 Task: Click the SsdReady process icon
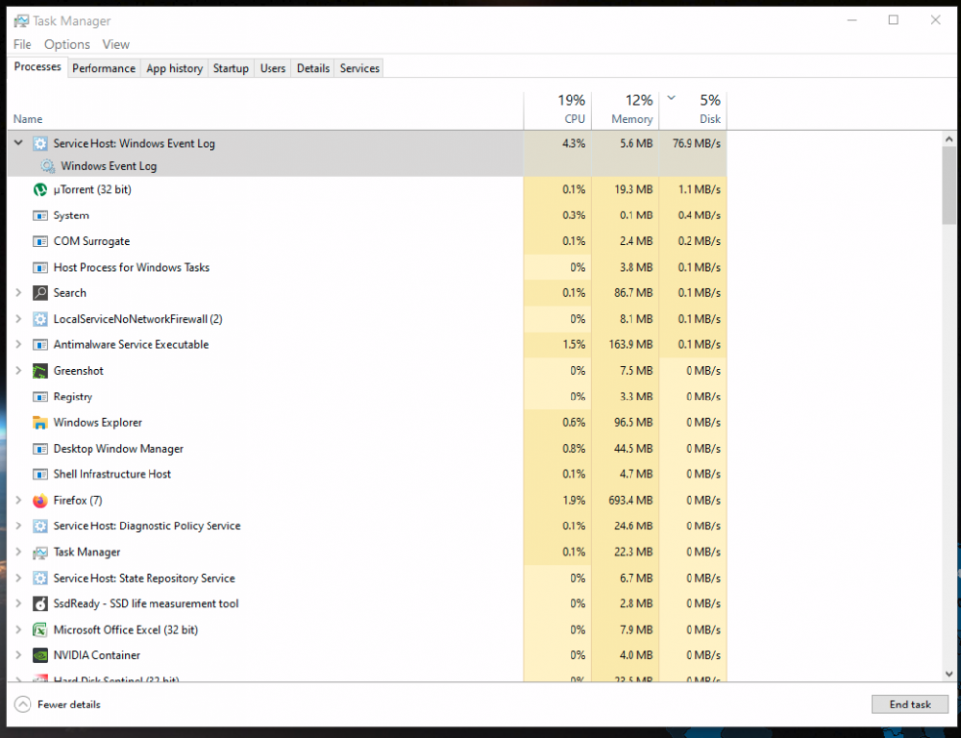[40, 604]
